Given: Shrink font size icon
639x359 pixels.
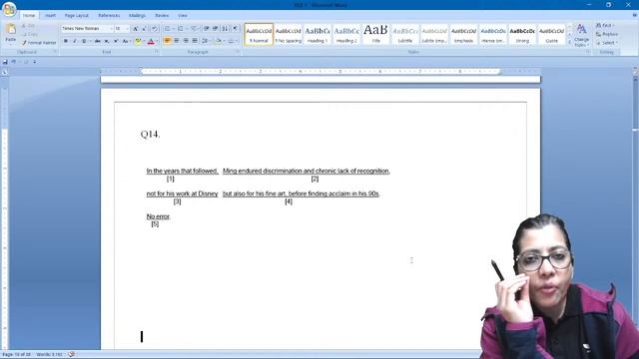Looking at the screenshot, I should (144, 29).
